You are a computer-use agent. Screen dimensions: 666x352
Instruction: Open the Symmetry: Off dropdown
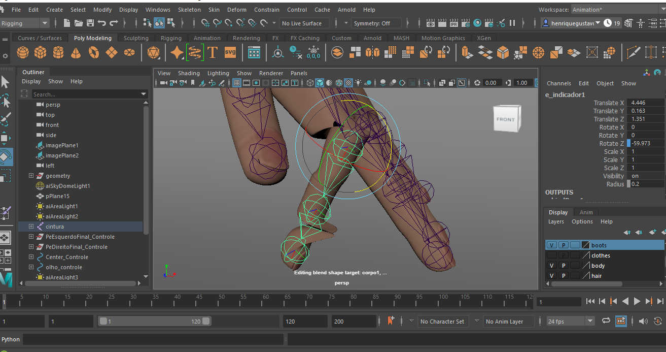pyautogui.click(x=376, y=23)
